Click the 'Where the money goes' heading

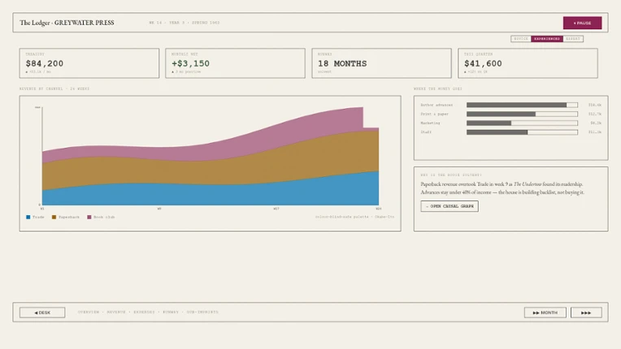437,89
